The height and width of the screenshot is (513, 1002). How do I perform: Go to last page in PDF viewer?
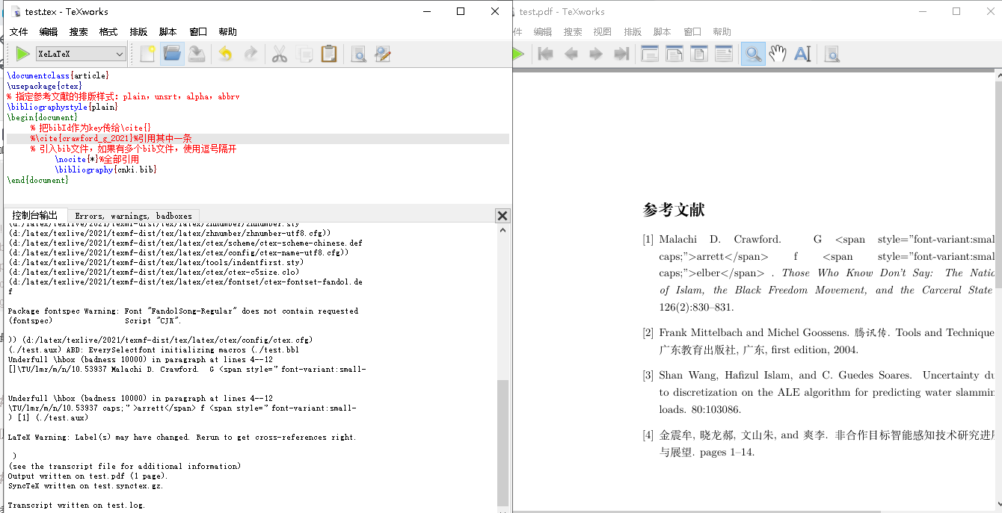point(621,54)
